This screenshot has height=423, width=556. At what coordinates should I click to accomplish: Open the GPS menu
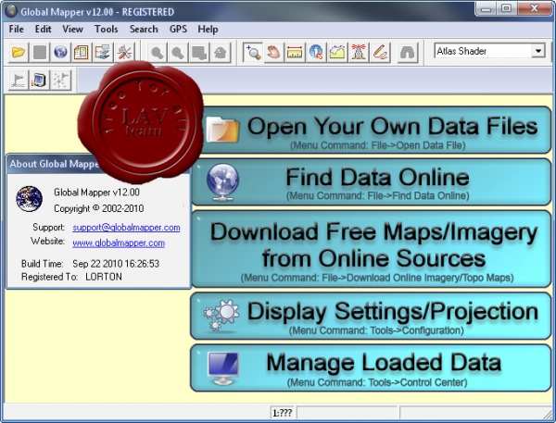tap(178, 29)
